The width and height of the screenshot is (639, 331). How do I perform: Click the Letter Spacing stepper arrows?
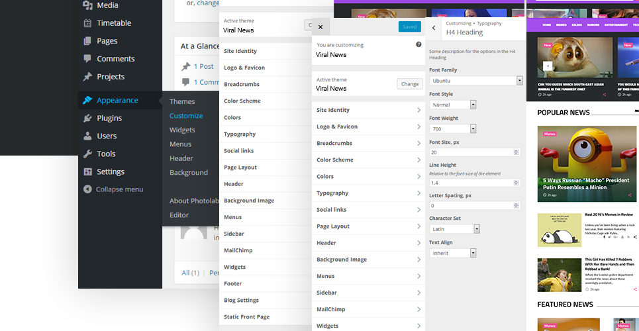(x=516, y=206)
